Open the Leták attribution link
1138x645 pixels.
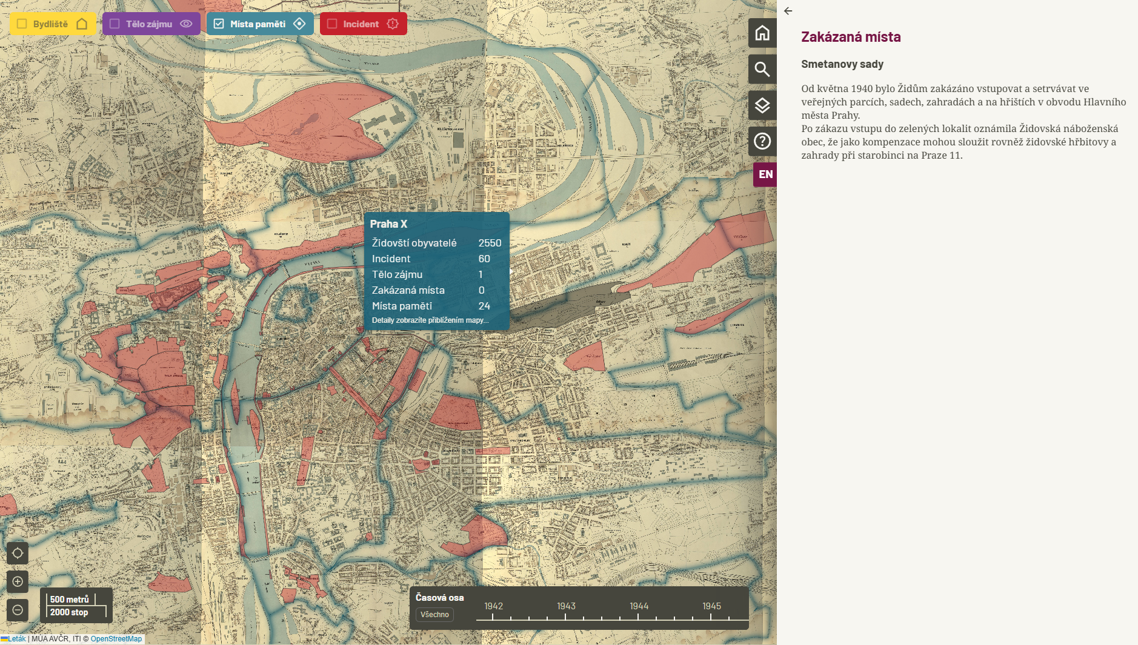[x=16, y=639]
